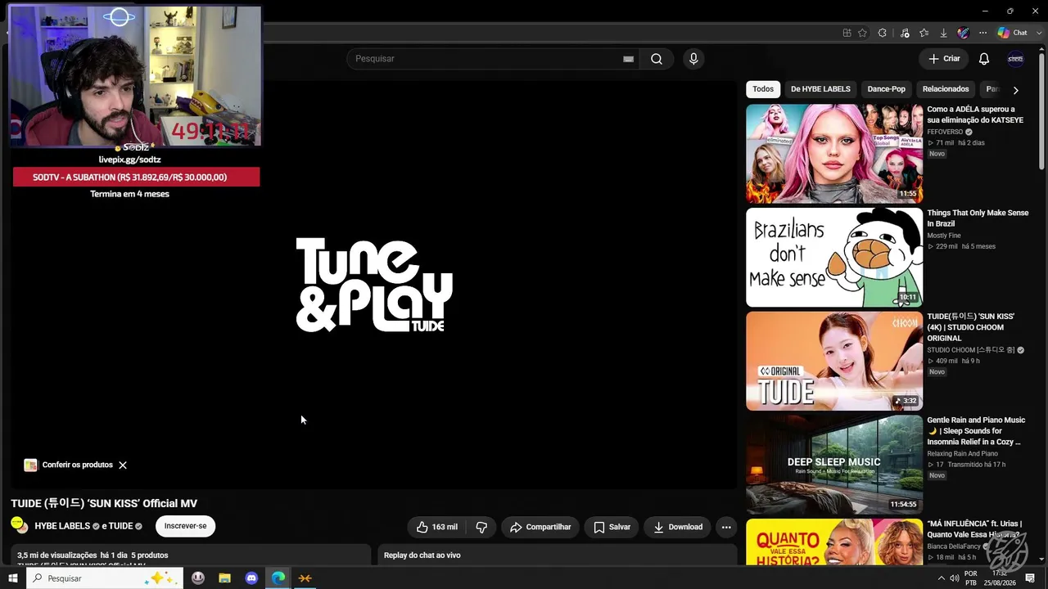Open browser downloads arrow icon
1048x589 pixels.
coord(943,33)
